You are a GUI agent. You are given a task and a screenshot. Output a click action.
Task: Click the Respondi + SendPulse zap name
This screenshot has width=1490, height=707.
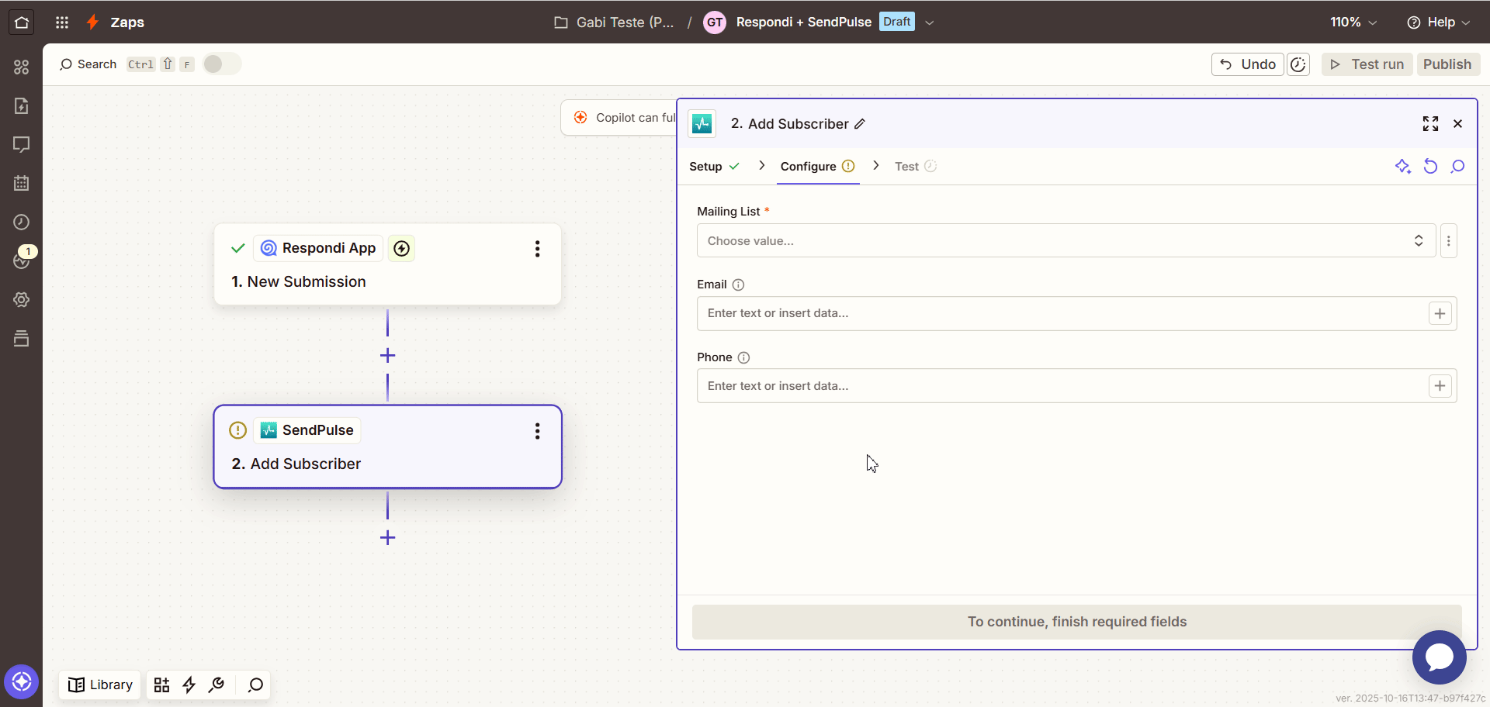coord(803,22)
